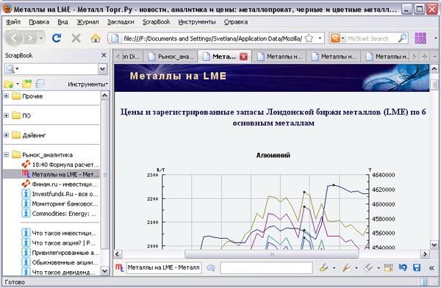Open 'Привилегированные а...' item
The image size is (441, 288).
click(60, 253)
